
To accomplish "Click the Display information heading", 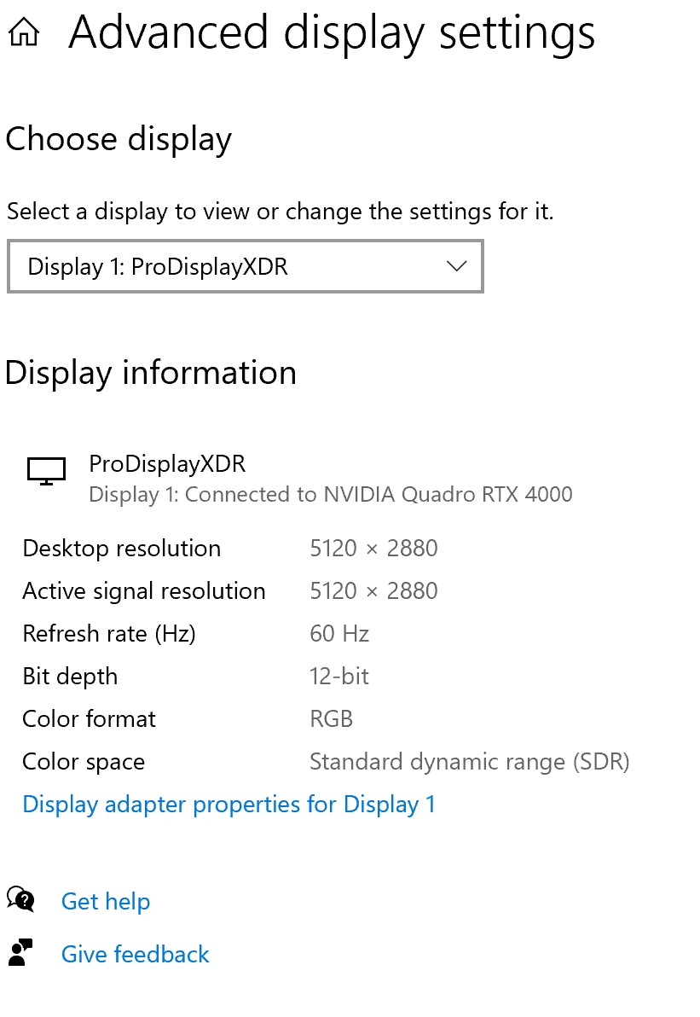I will (x=150, y=373).
